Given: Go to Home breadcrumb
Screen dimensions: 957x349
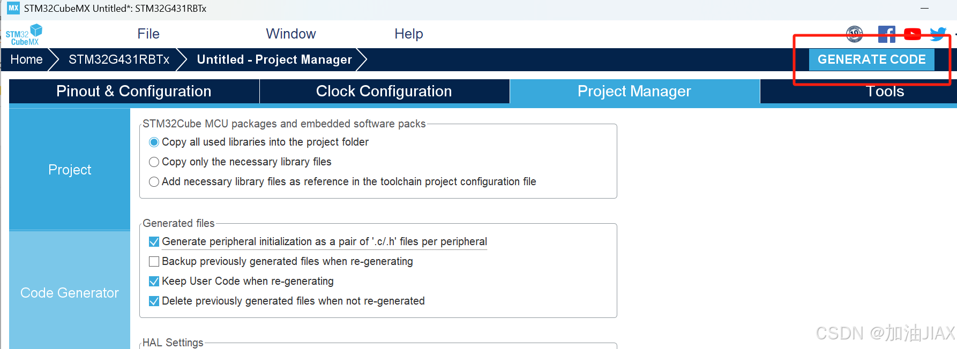Looking at the screenshot, I should tap(27, 59).
